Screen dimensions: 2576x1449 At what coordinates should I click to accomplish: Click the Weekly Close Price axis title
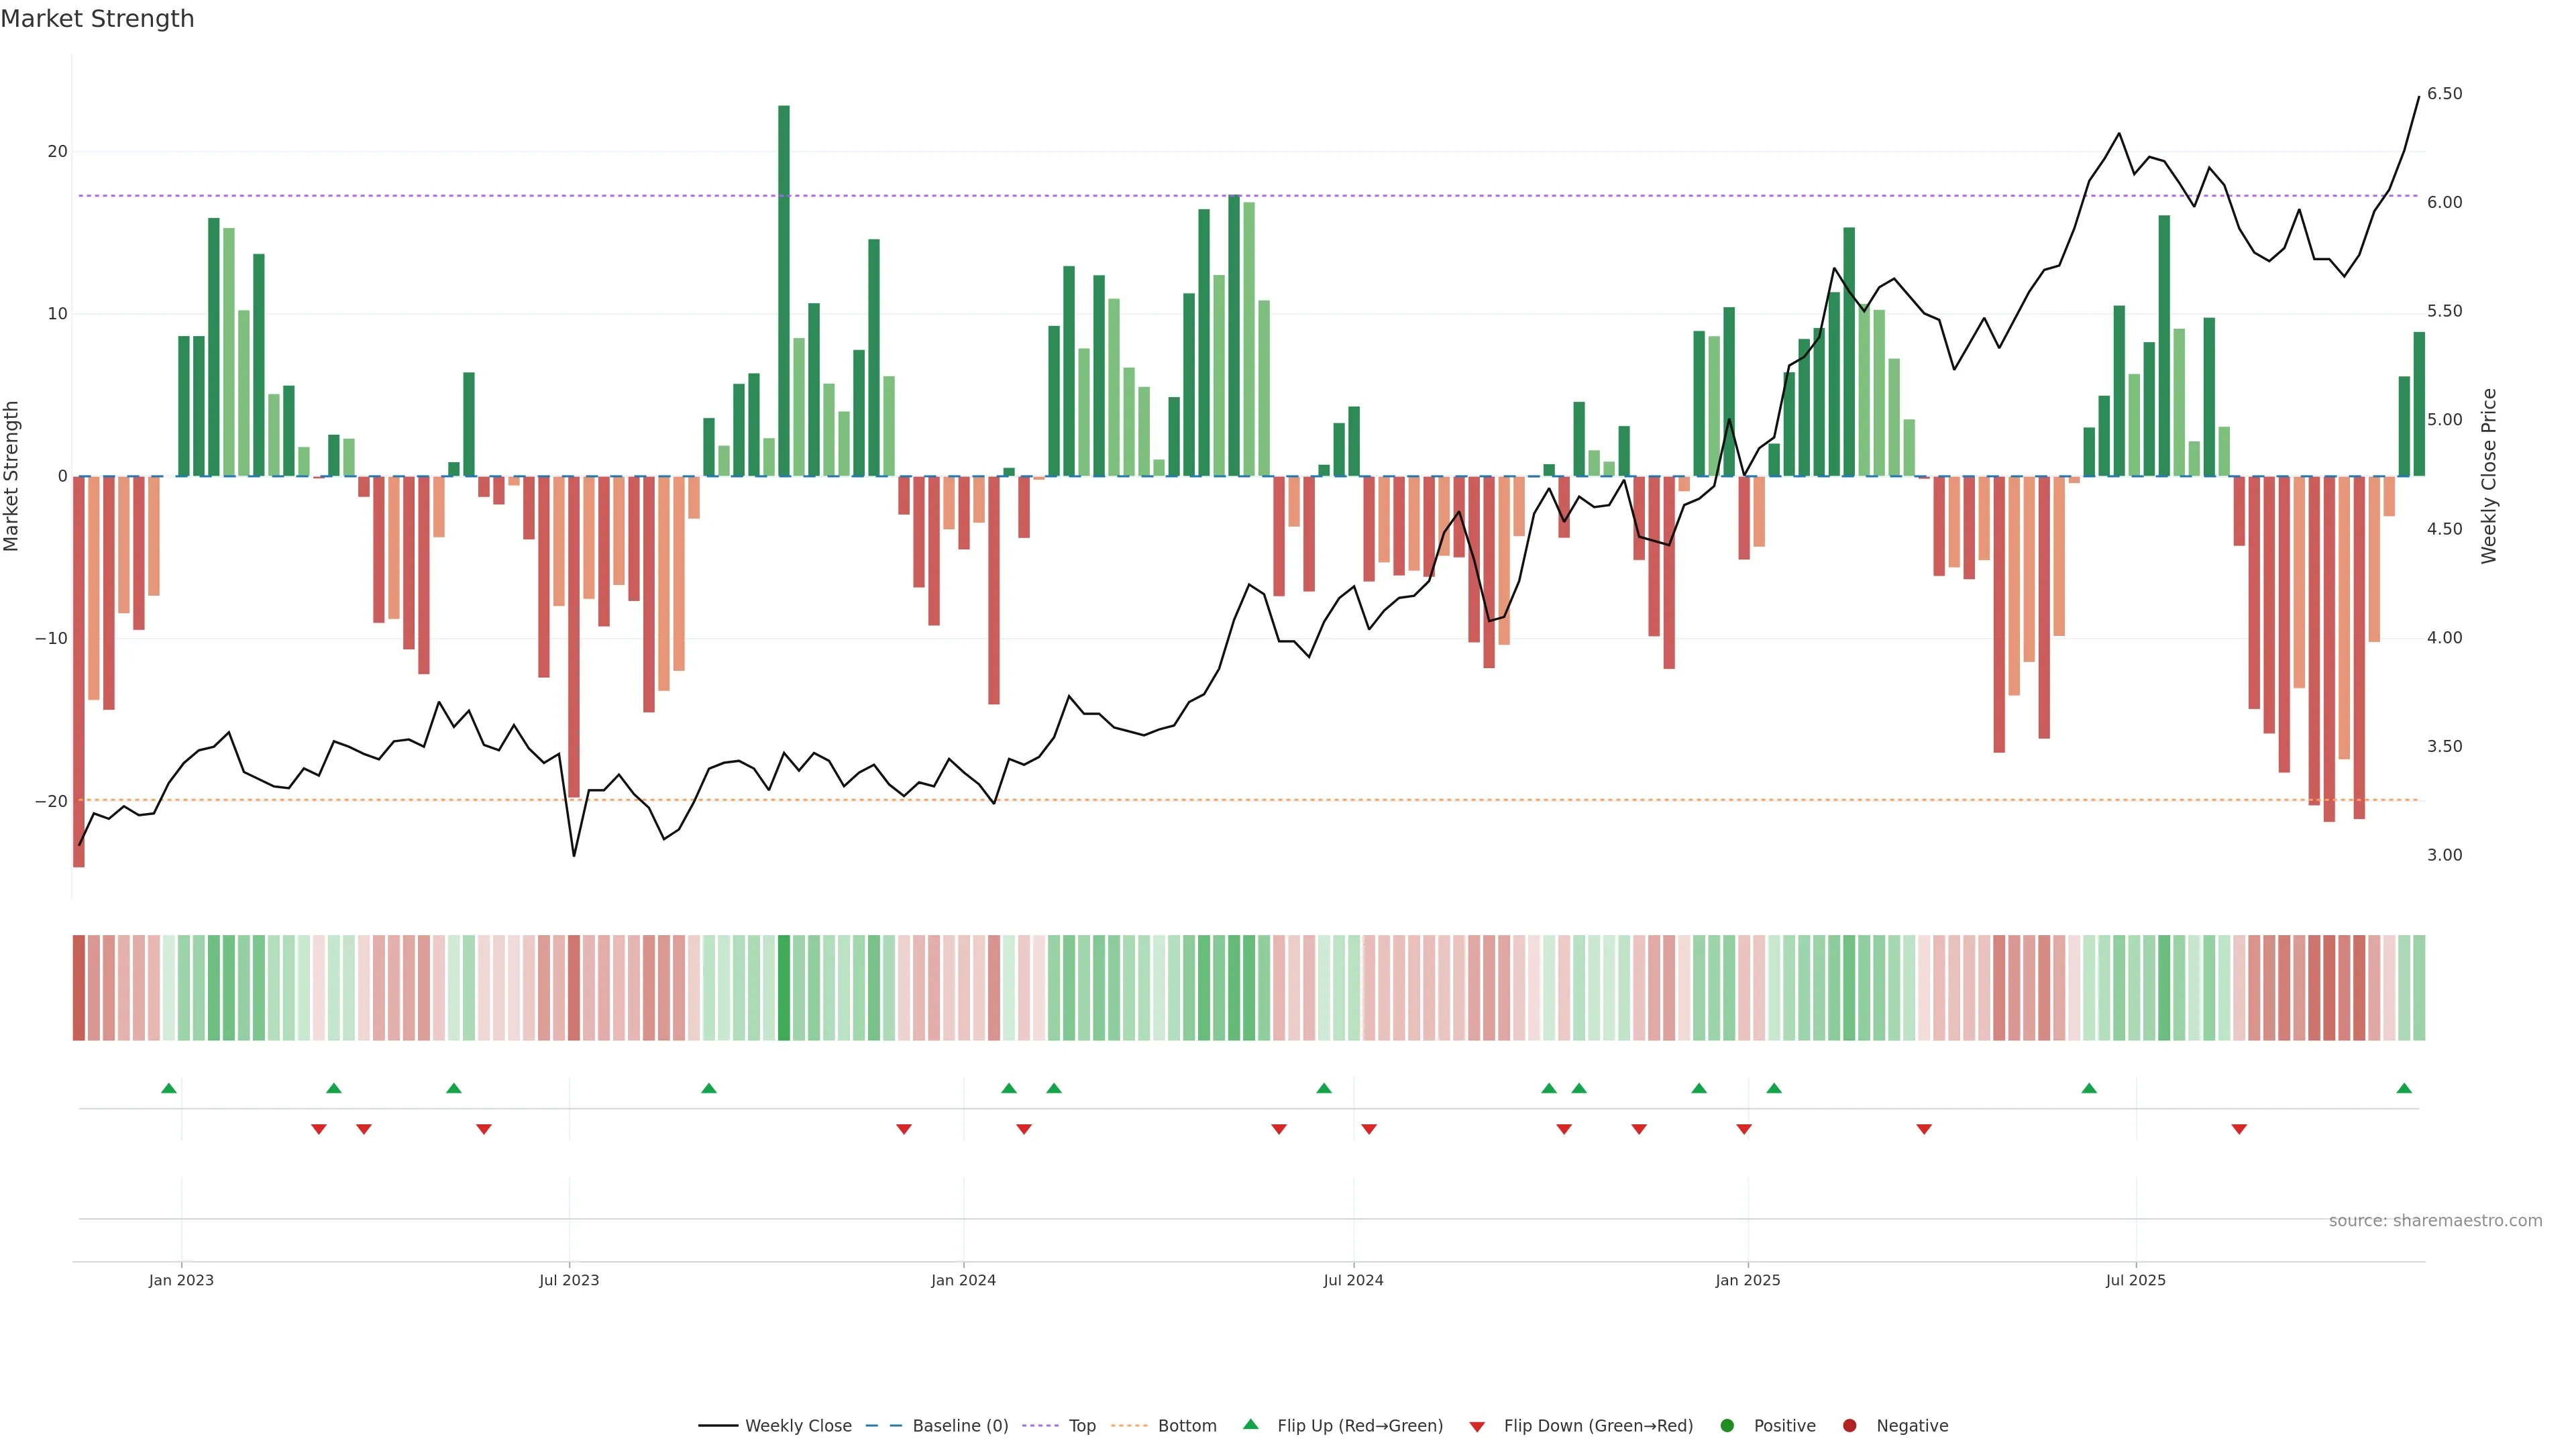[x=2489, y=476]
